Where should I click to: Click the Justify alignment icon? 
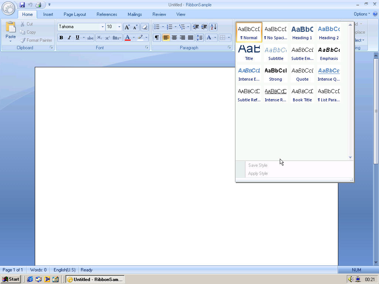coord(191,38)
